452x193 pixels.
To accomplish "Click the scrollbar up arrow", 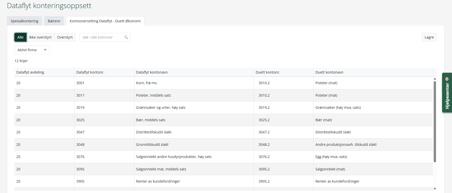I will coord(435,79).
